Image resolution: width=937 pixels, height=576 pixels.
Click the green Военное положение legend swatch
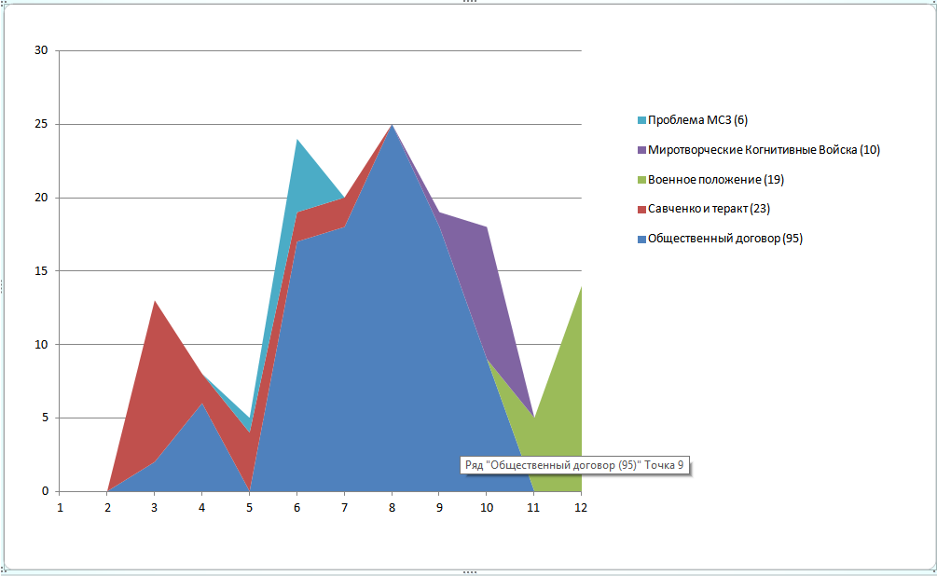(641, 179)
